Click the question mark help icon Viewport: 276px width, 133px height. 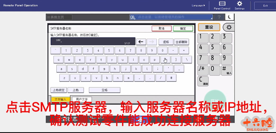219,17
